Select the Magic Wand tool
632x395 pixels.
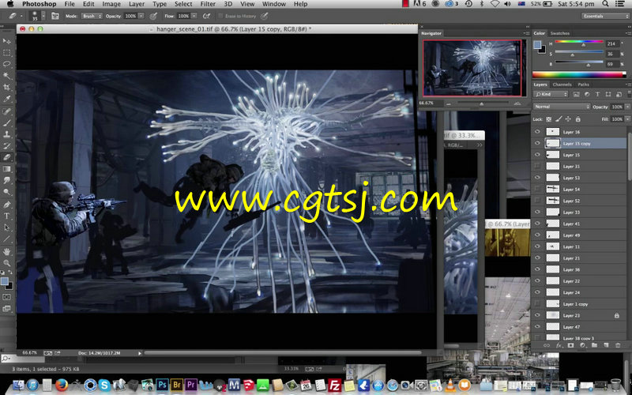7,76
